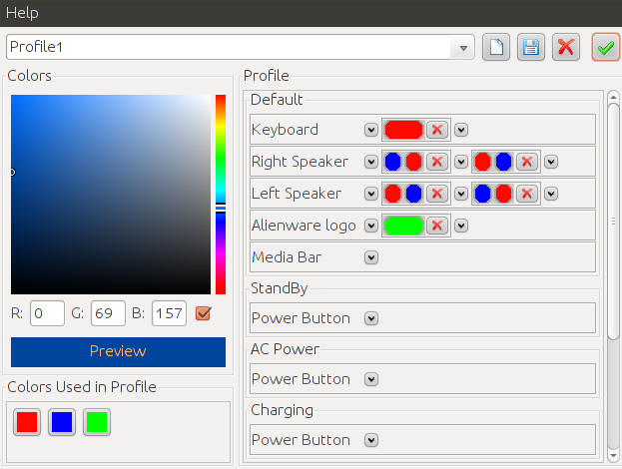Open the middle dropdown in Right Speaker row
The height and width of the screenshot is (469, 622).
tap(461, 162)
